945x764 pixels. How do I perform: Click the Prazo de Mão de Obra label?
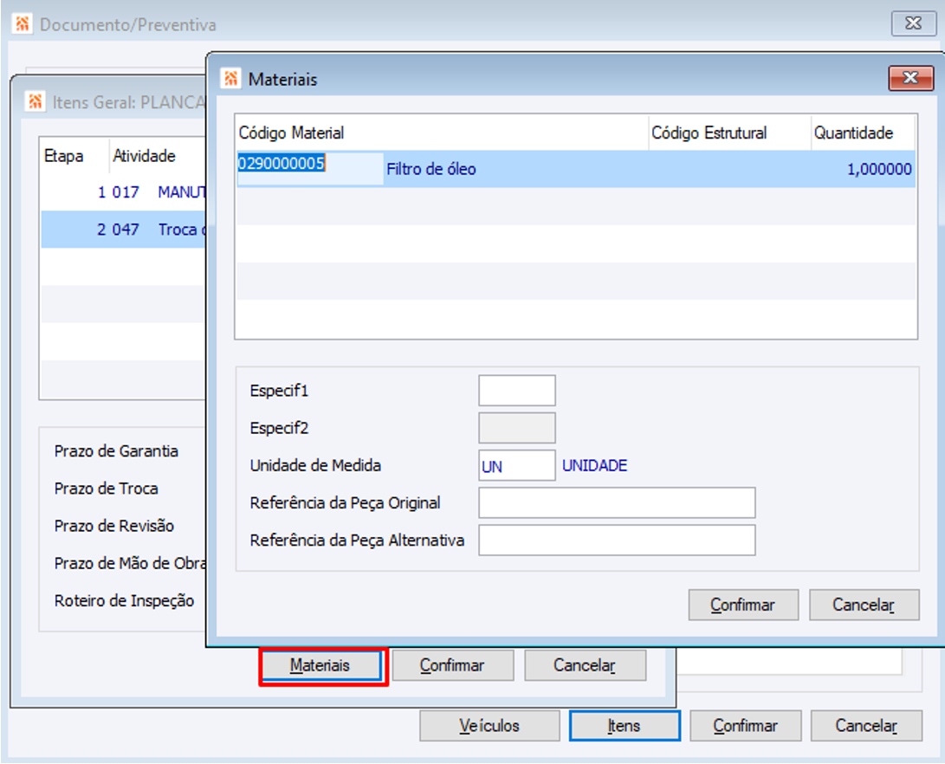pos(130,563)
